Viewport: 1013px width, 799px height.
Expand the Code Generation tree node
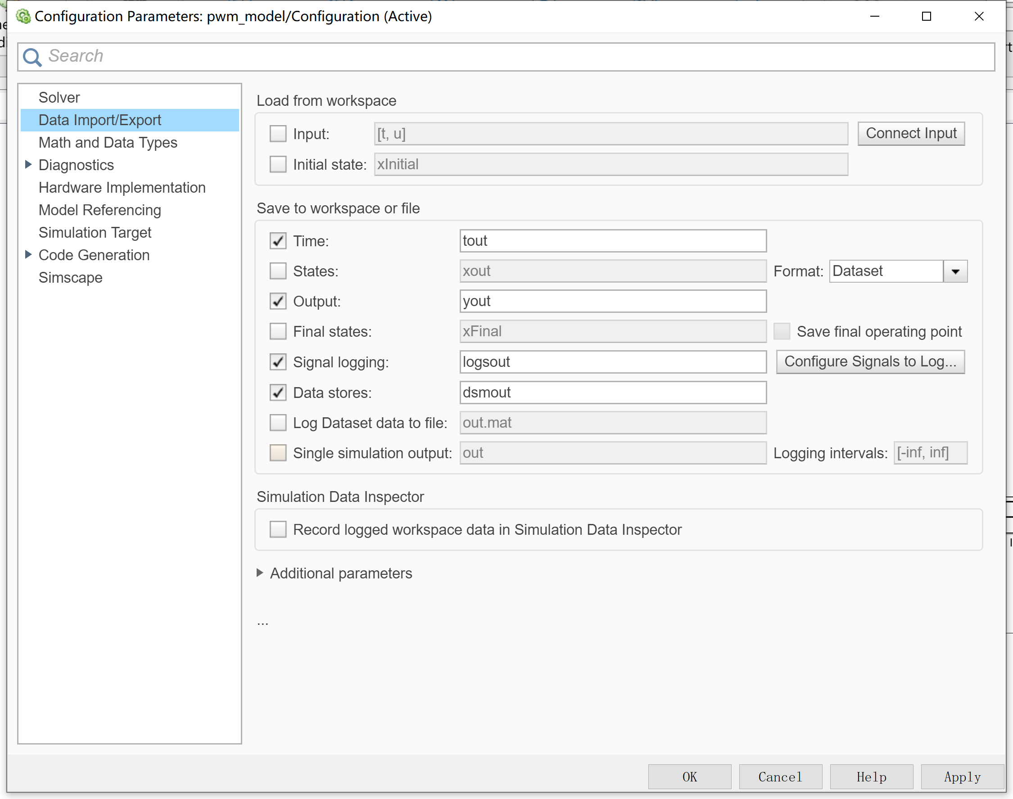28,254
